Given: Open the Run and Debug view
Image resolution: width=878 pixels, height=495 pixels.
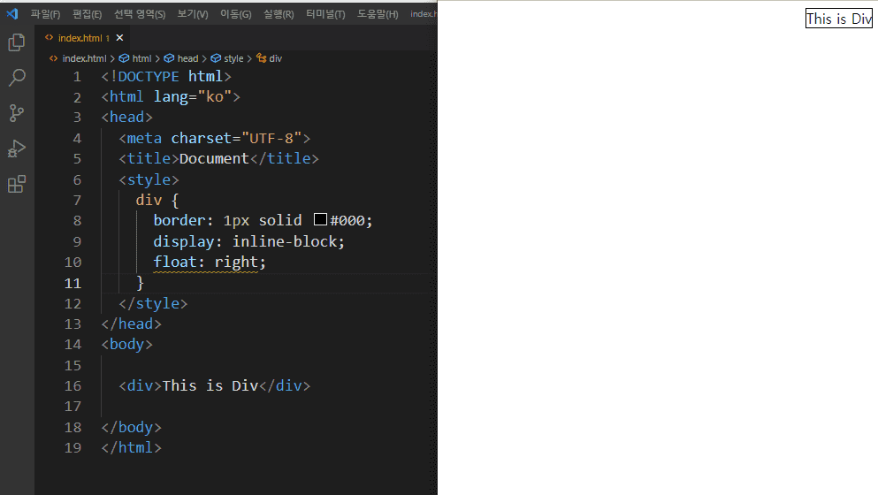Looking at the screenshot, I should (17, 148).
